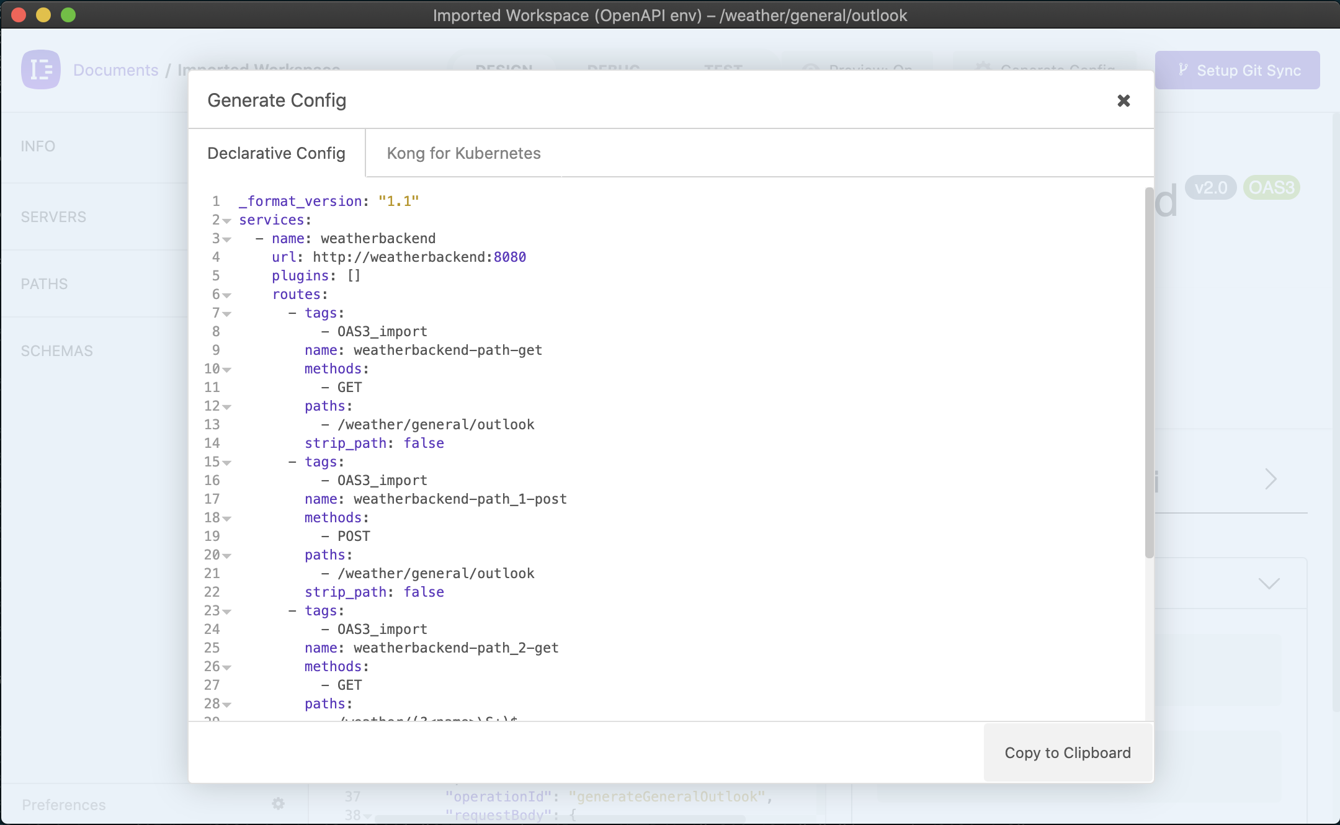Open the Preferences gear icon
The width and height of the screenshot is (1340, 825).
(x=278, y=804)
